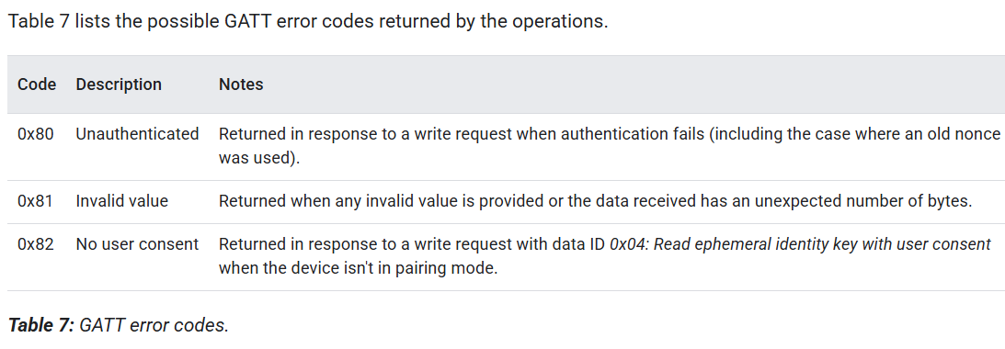Select the 0x81 error code cell
Viewport: 1005px width, 349px height.
pos(35,201)
